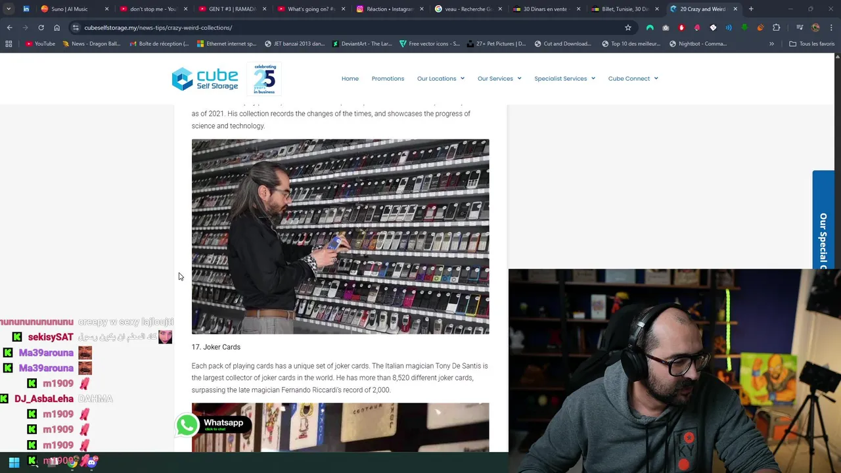The image size is (841, 473).
Task: Click the 25 years in business badge
Action: pyautogui.click(x=265, y=79)
